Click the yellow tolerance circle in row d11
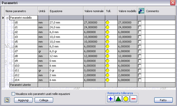The image size is (177, 106). 107,70
